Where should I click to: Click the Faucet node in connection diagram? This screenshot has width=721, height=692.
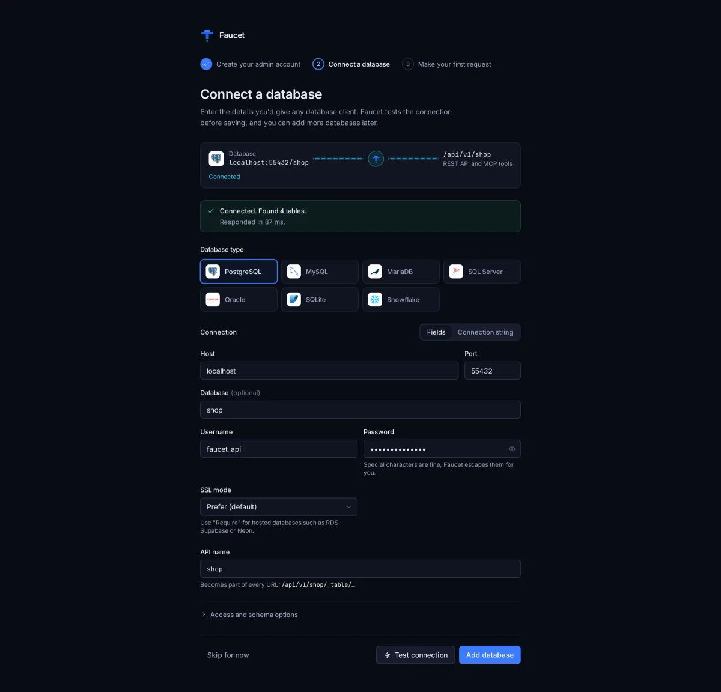376,159
